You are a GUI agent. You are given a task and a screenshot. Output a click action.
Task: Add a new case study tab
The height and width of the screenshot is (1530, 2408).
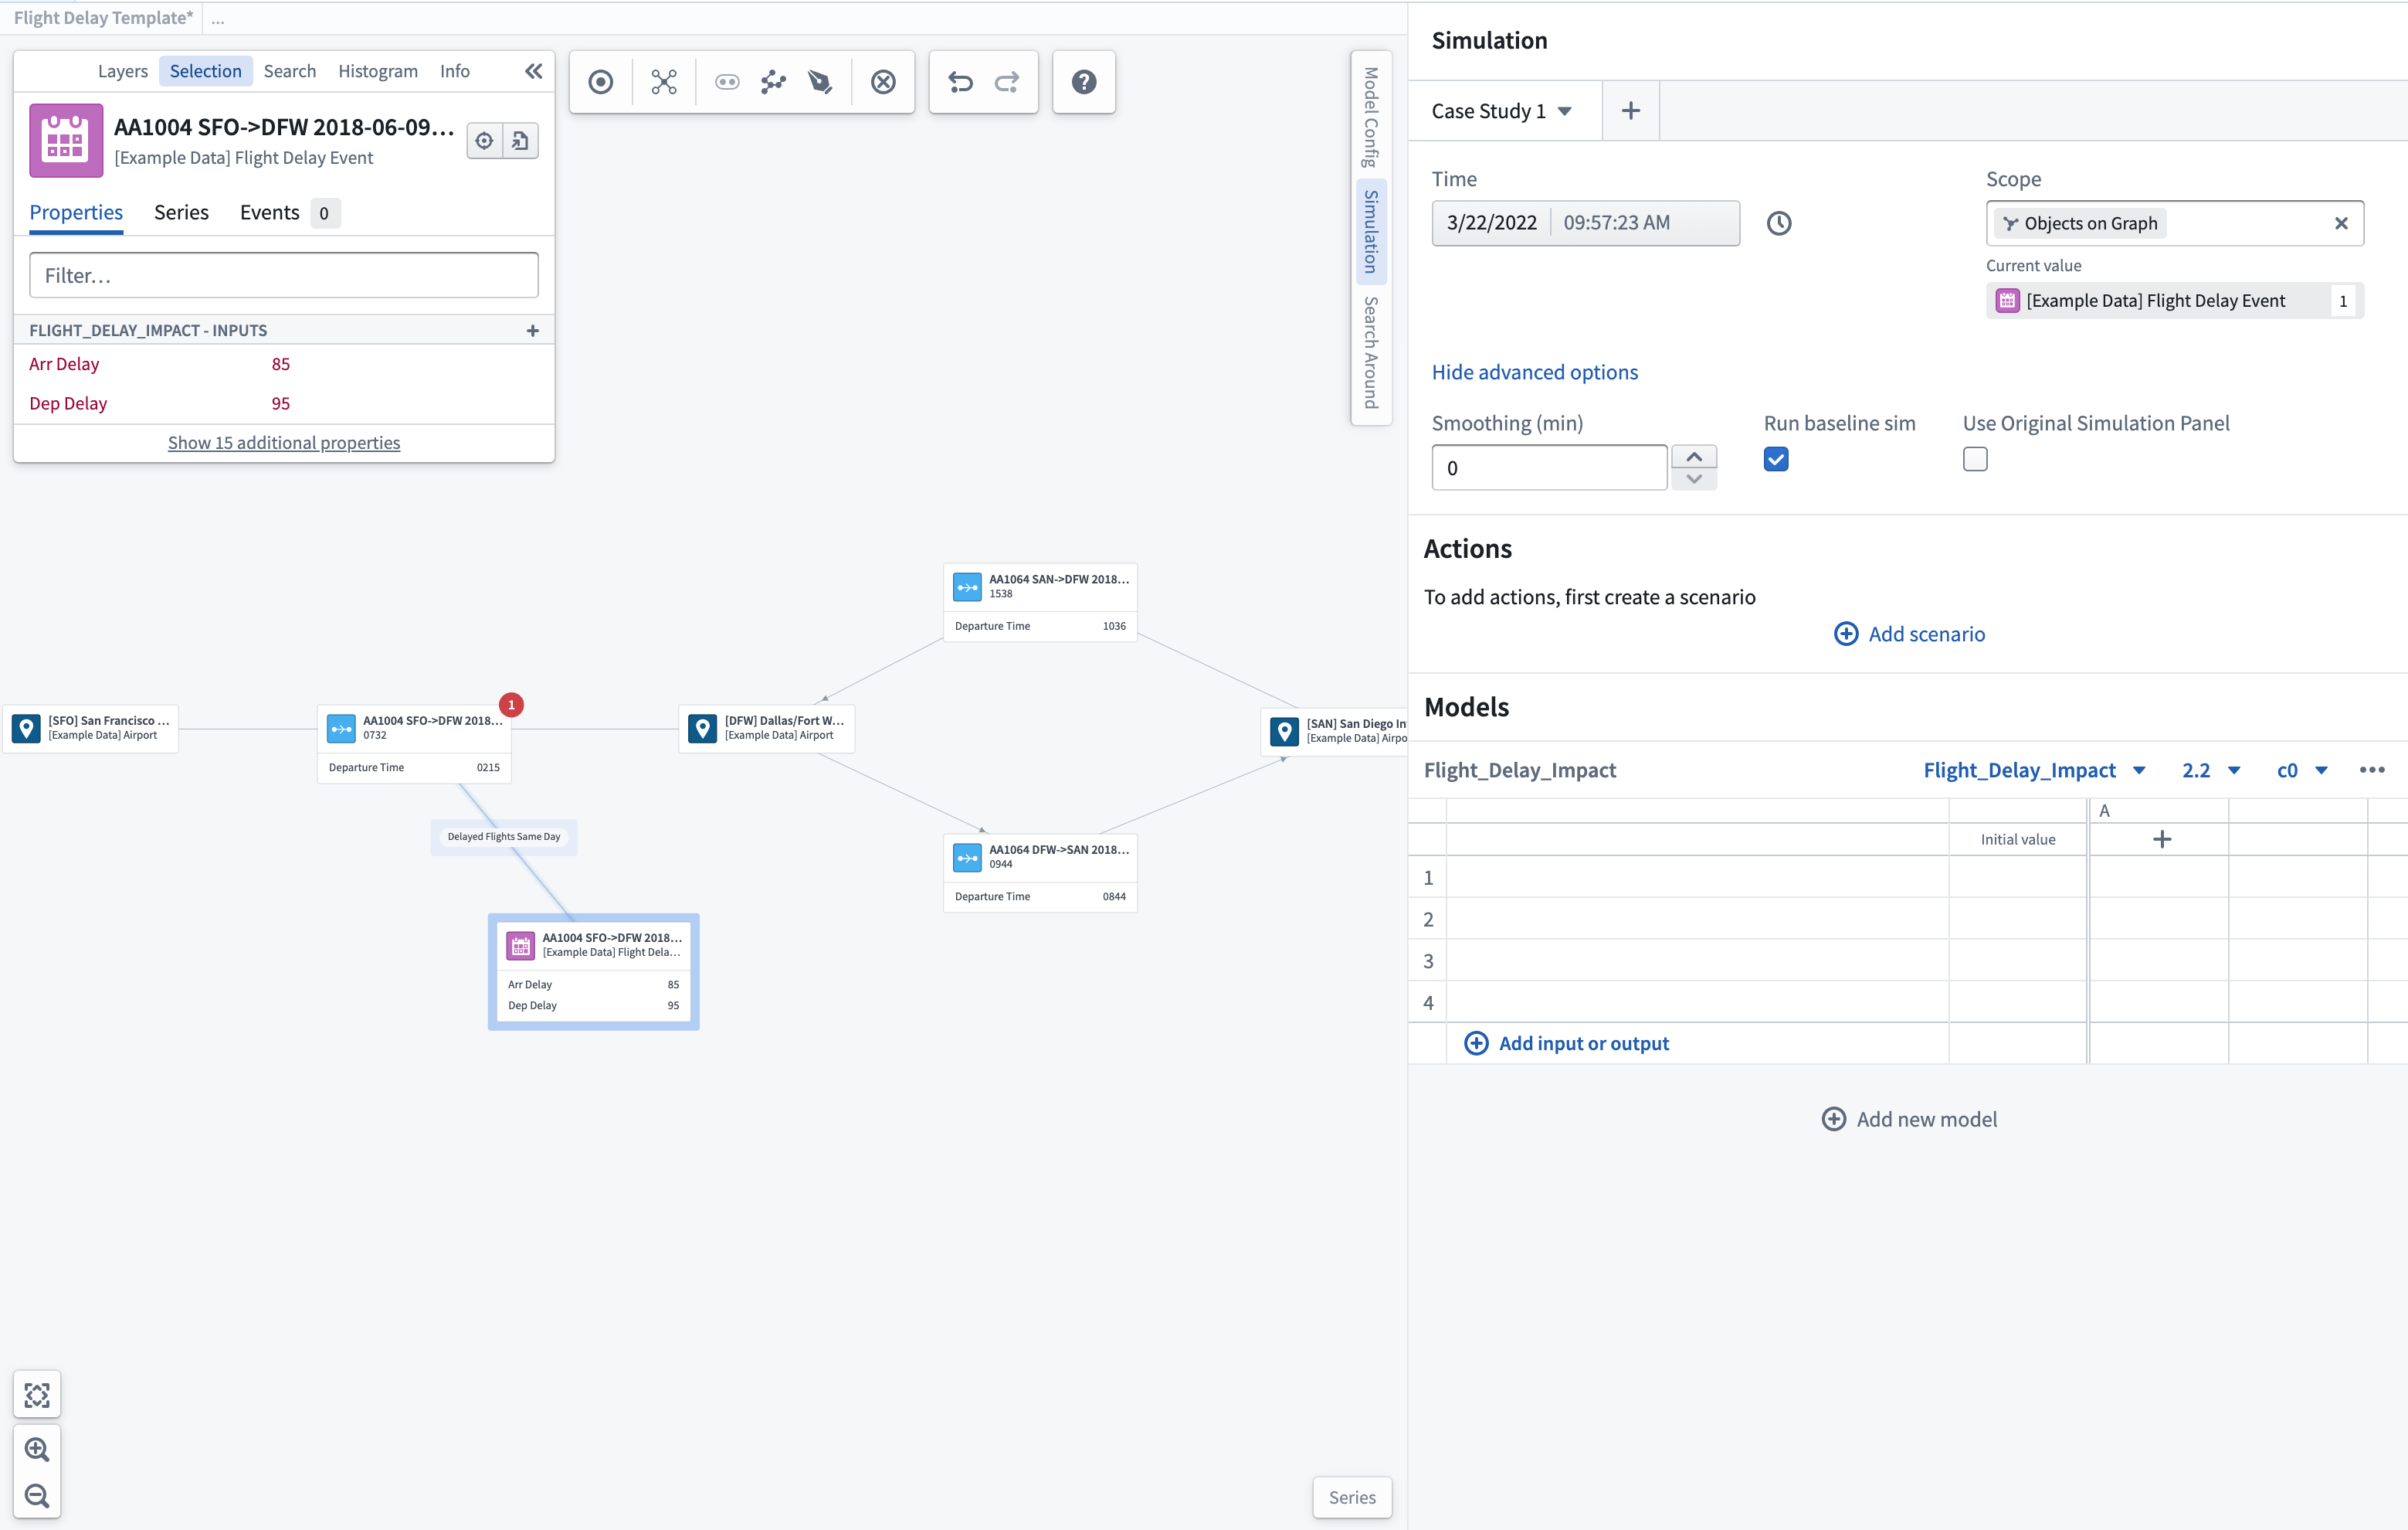[x=1630, y=111]
